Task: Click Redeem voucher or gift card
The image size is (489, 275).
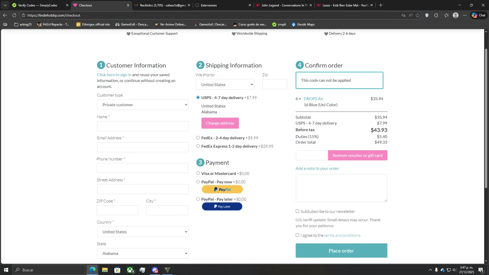Action: [x=358, y=155]
